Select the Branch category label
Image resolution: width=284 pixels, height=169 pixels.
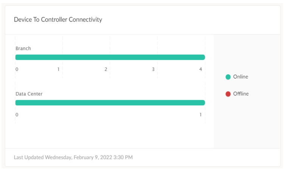click(23, 49)
